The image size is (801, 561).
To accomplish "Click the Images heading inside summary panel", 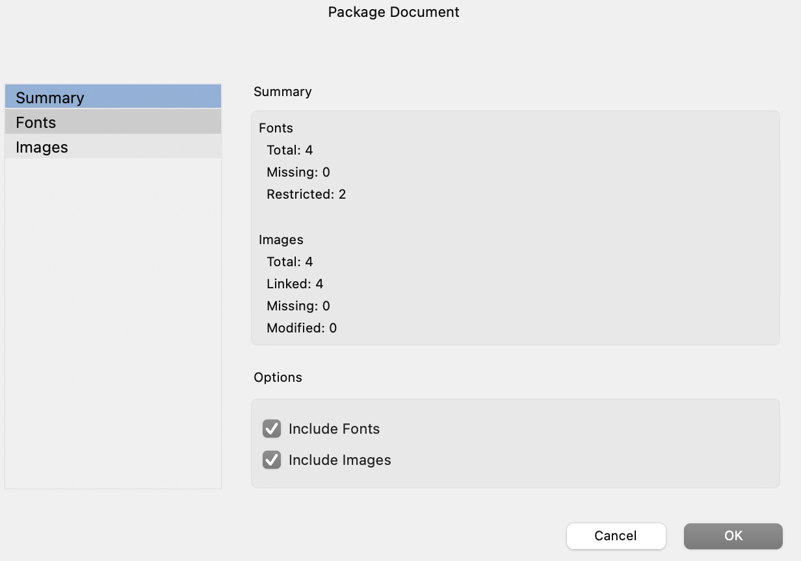I will click(x=281, y=240).
